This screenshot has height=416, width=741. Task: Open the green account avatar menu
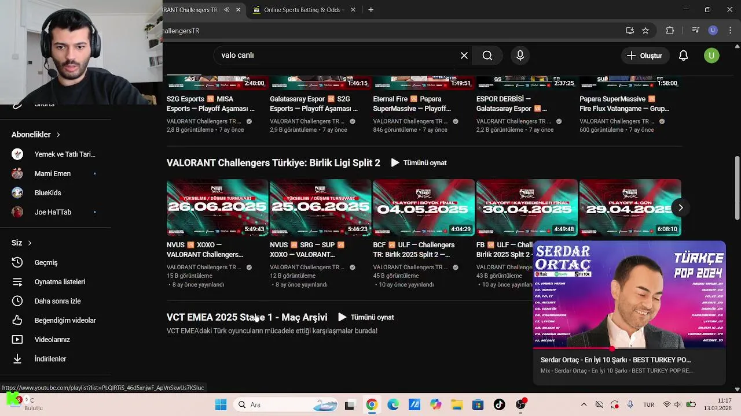[x=711, y=55]
